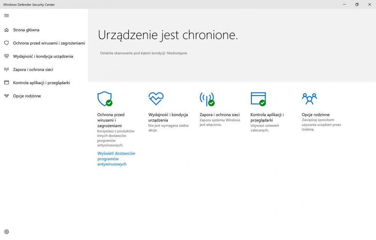Screen dimensions: 376x240
Task: Click the large shield with checkmark icon
Action: pyautogui.click(x=105, y=99)
